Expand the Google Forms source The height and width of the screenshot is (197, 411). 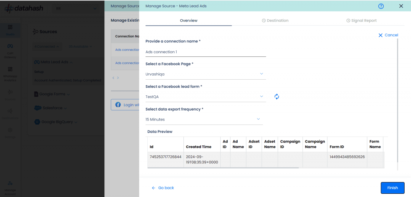point(52,94)
